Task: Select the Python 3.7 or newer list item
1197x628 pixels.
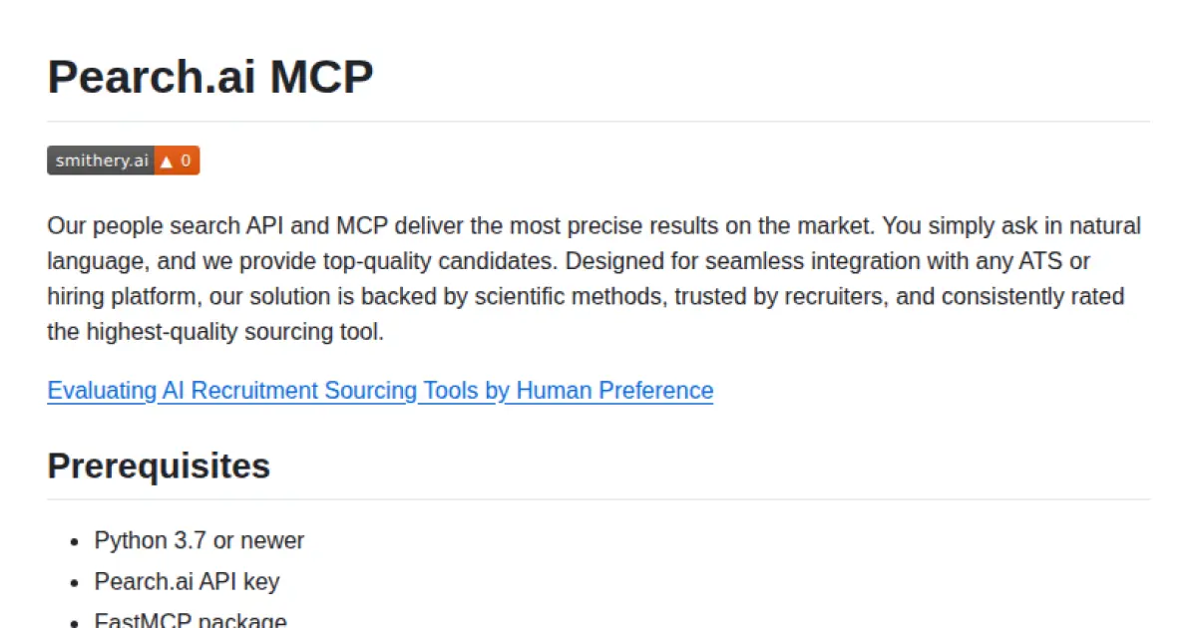Action: tap(199, 540)
